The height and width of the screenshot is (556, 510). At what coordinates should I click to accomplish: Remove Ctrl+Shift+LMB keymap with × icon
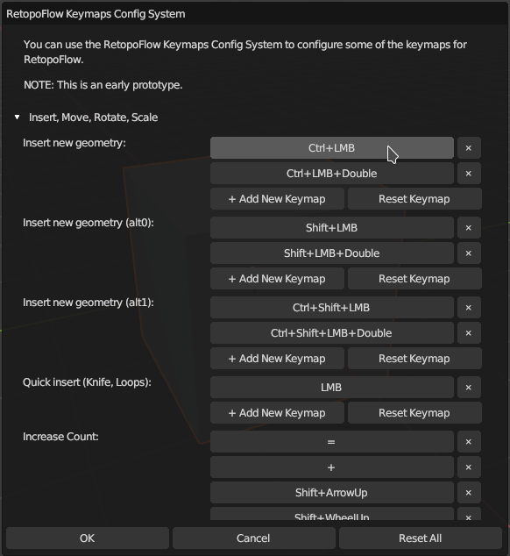469,308
